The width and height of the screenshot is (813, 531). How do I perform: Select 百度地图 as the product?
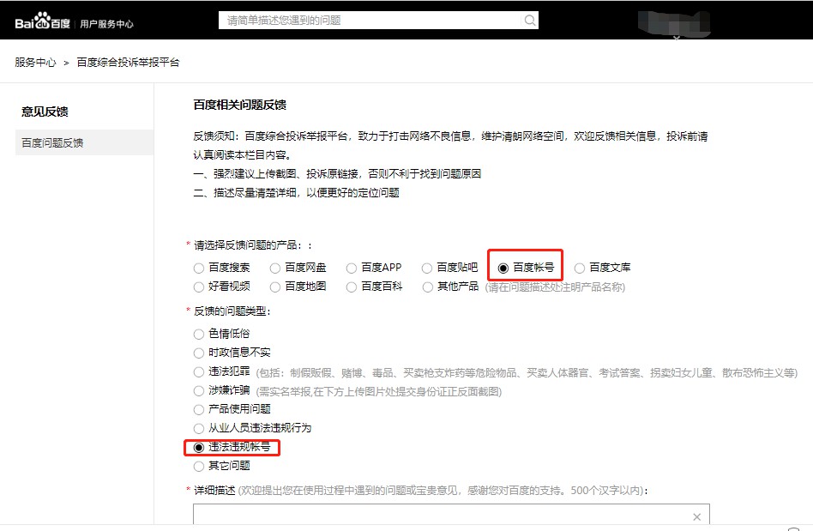(275, 287)
